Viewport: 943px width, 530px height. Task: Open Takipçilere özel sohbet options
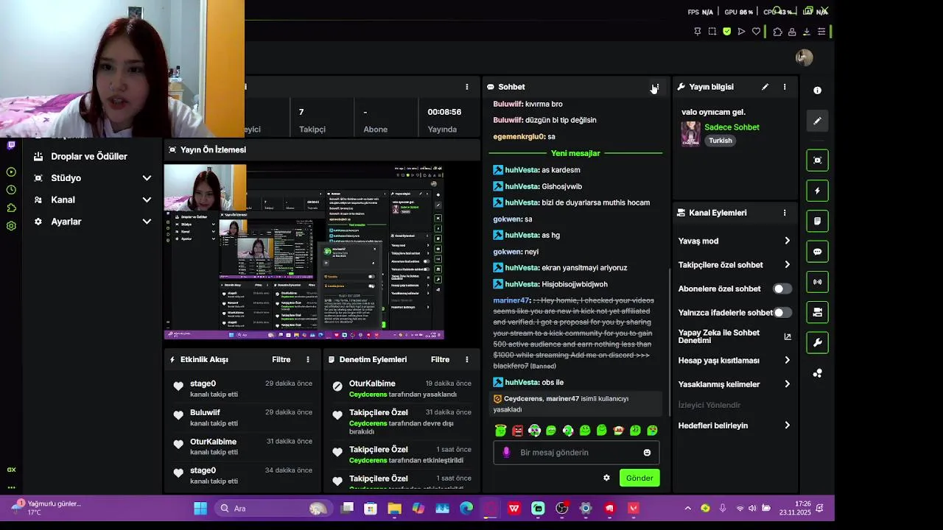tap(735, 265)
